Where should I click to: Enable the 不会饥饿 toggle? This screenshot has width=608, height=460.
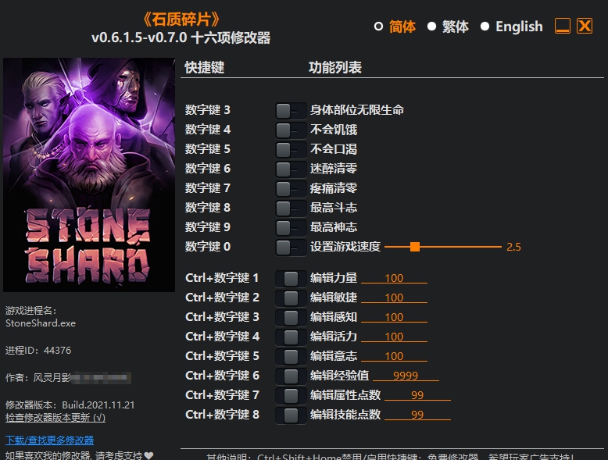[x=291, y=130]
